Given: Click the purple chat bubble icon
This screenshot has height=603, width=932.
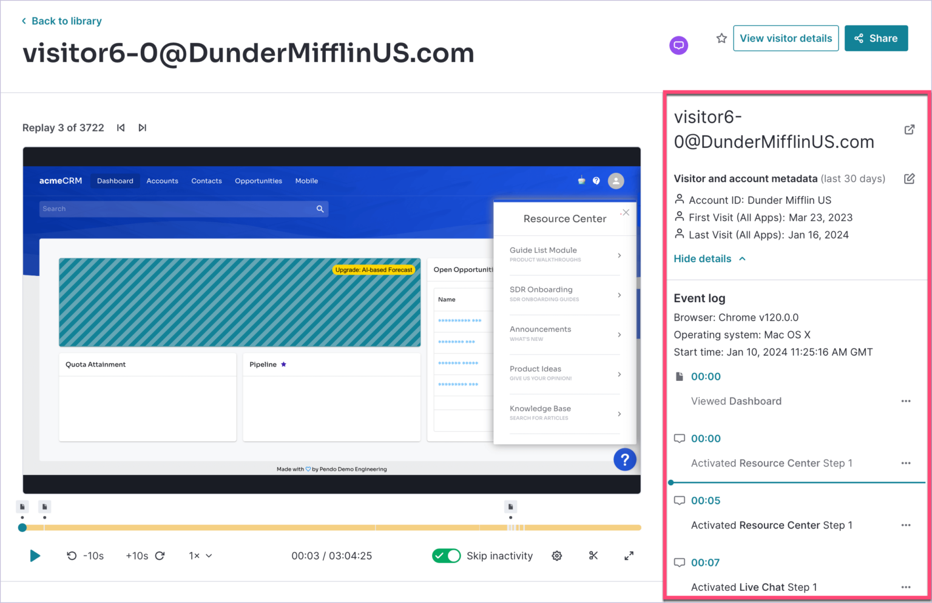Looking at the screenshot, I should (678, 45).
